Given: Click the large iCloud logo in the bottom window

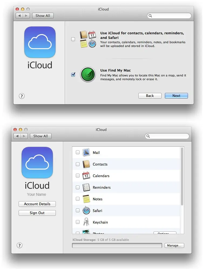Looking at the screenshot, I should point(37,162).
